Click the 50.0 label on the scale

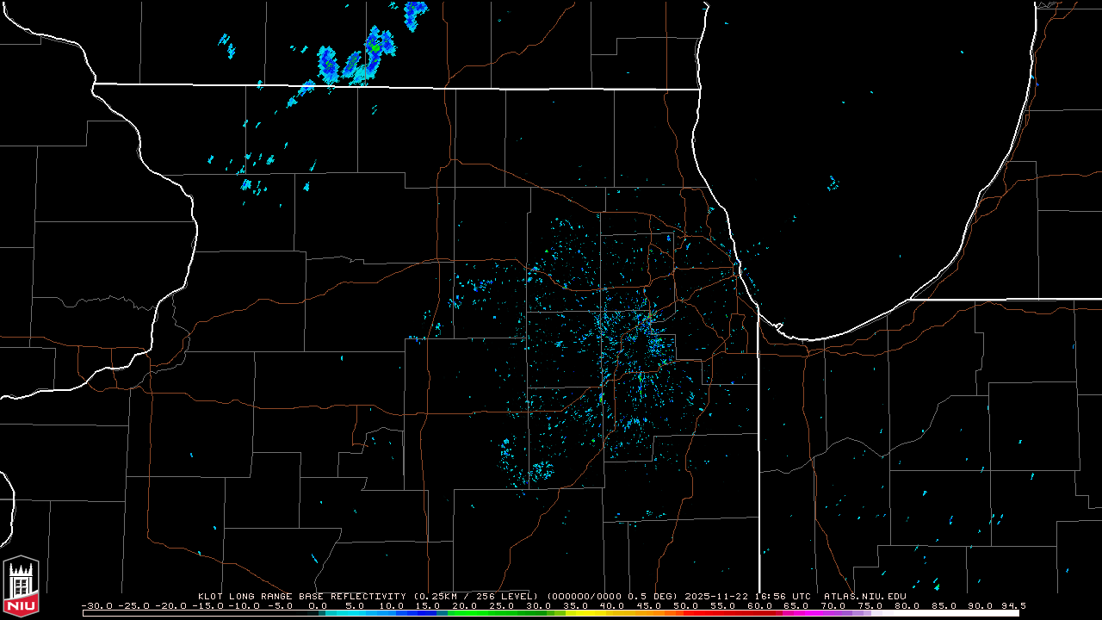click(686, 605)
